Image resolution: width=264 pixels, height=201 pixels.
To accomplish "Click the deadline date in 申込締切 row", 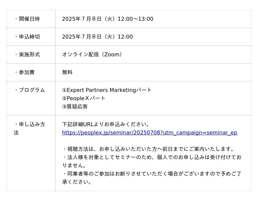I will click(x=82, y=37).
